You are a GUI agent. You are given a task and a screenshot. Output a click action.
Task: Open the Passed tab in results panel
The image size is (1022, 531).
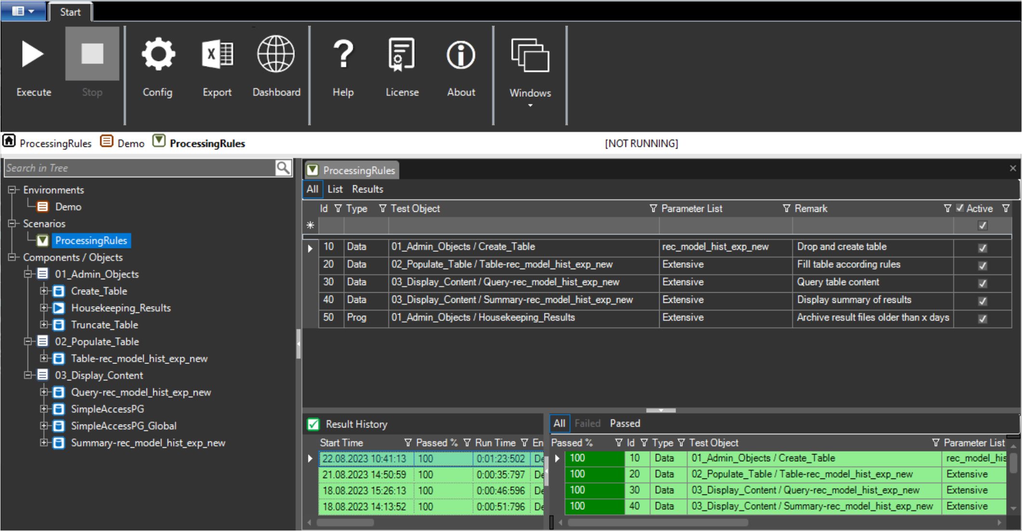624,423
